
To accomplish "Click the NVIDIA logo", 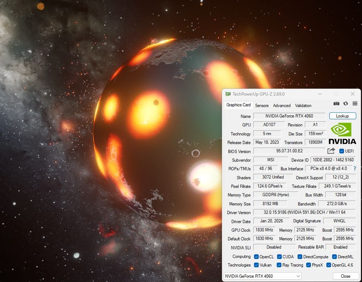I will 342,133.
